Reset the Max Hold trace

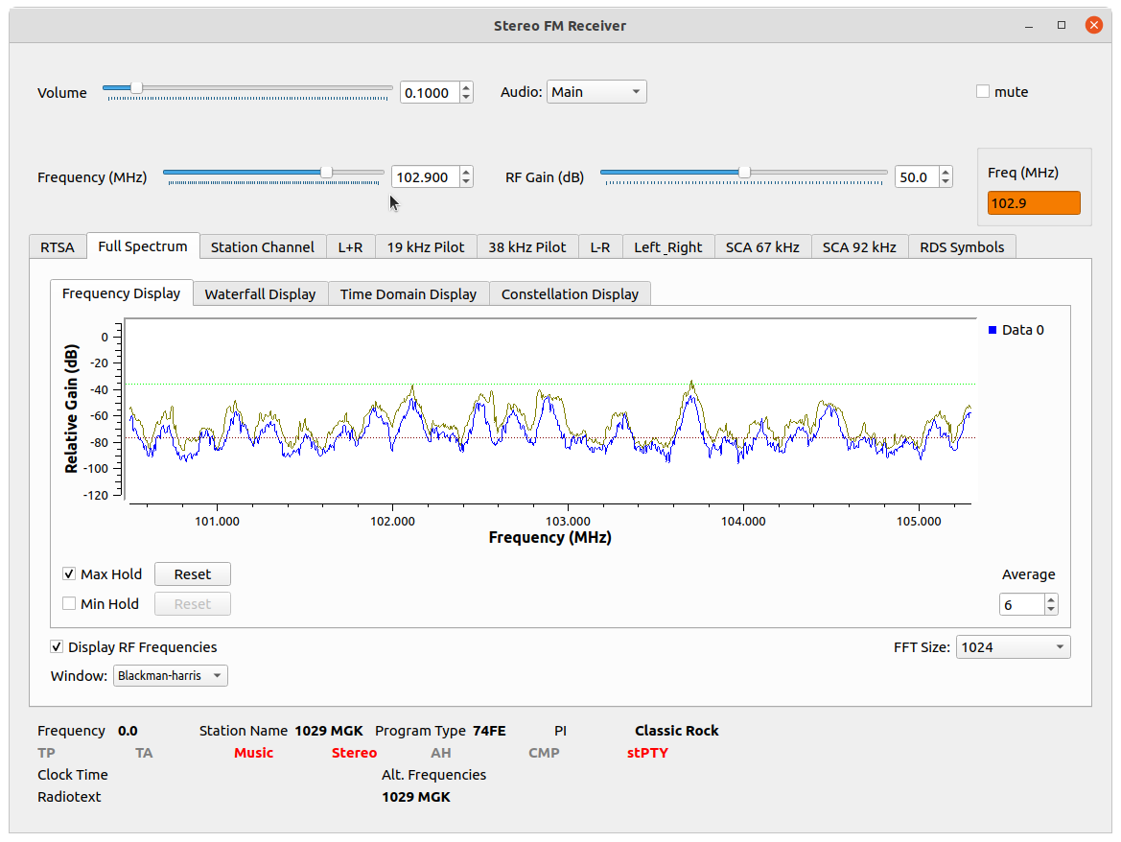coord(192,574)
